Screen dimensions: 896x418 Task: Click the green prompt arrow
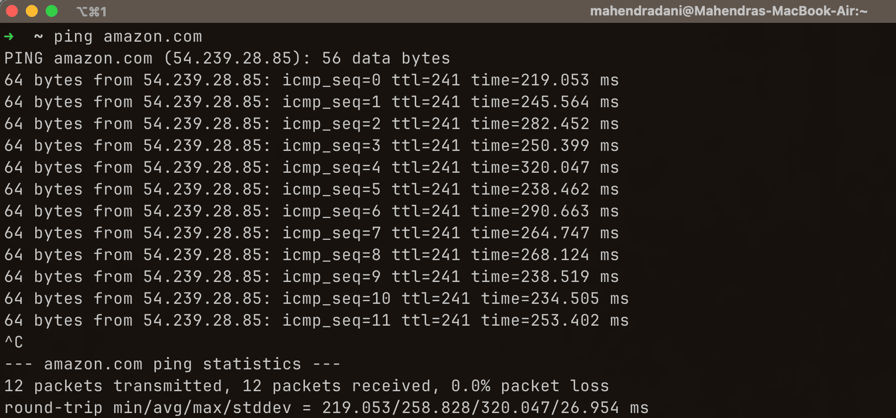9,36
